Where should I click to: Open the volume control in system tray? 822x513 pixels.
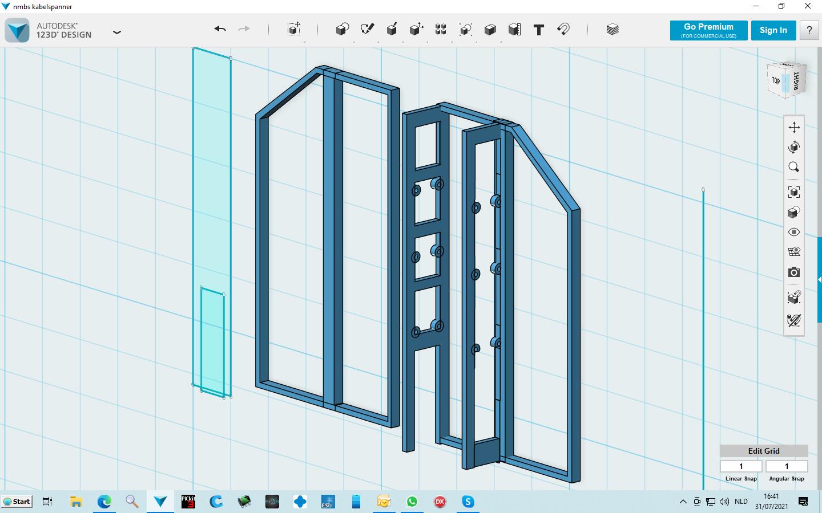click(x=724, y=502)
